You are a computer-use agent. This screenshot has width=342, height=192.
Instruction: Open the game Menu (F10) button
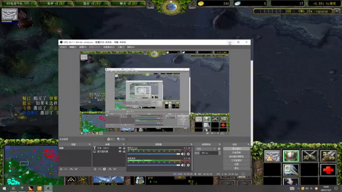(x=55, y=3)
